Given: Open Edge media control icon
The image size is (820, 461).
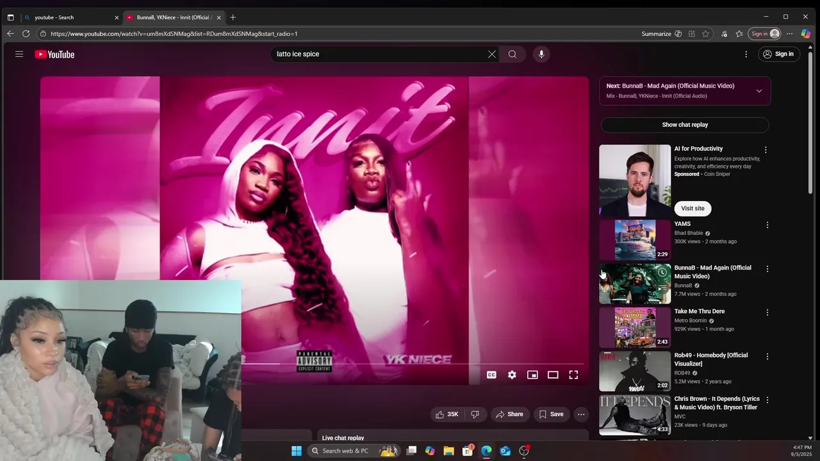Looking at the screenshot, I should (x=724, y=34).
